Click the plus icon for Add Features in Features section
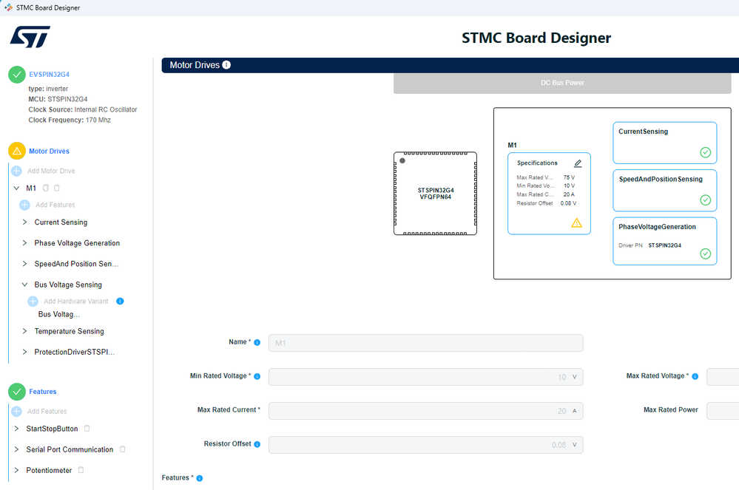The image size is (739, 490). 16,412
